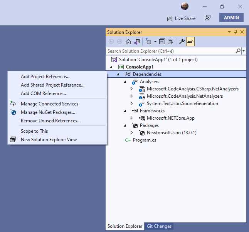Click System.Text.Json.SourceGeneration analyzer icon
This screenshot has width=249, height=232.
click(x=141, y=103)
